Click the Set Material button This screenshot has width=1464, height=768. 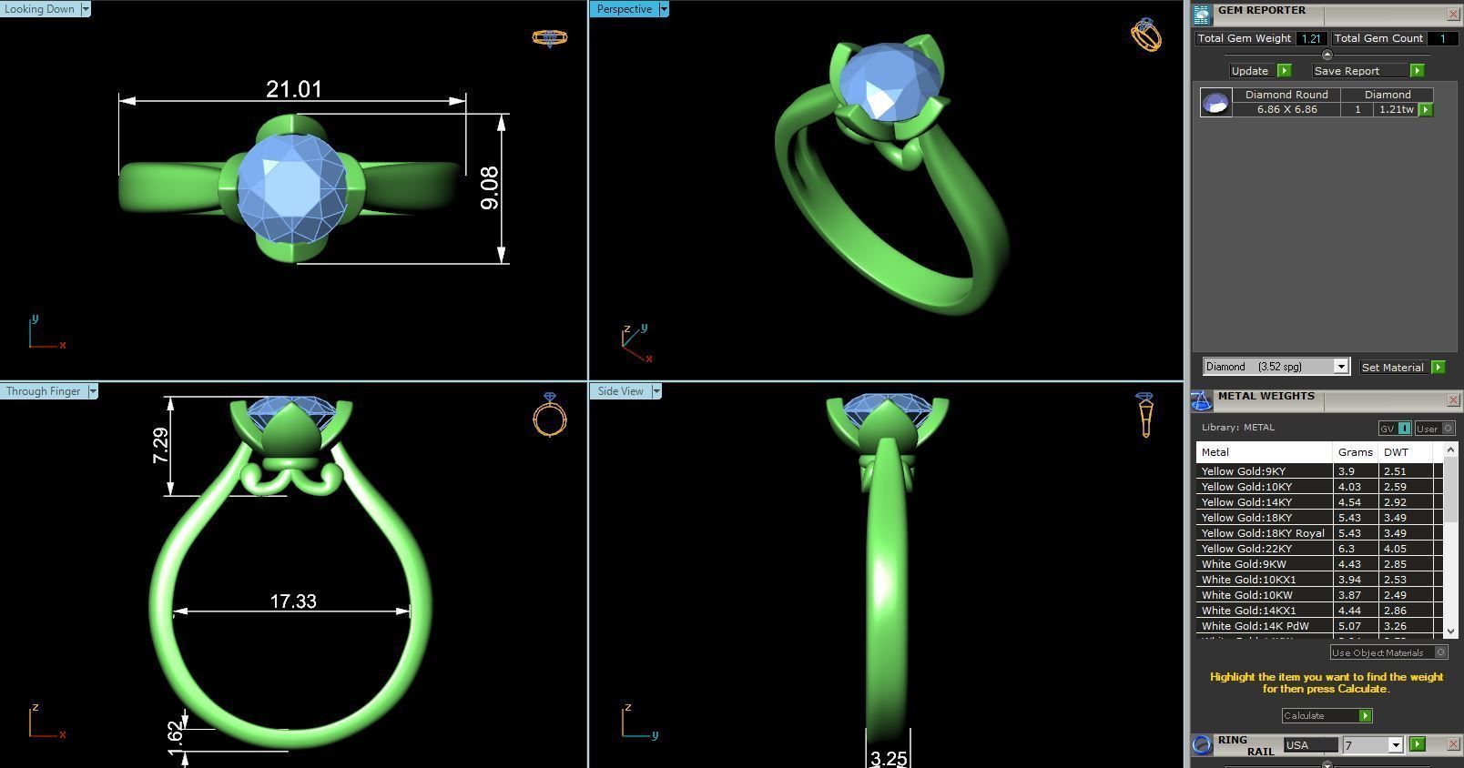(x=1392, y=368)
